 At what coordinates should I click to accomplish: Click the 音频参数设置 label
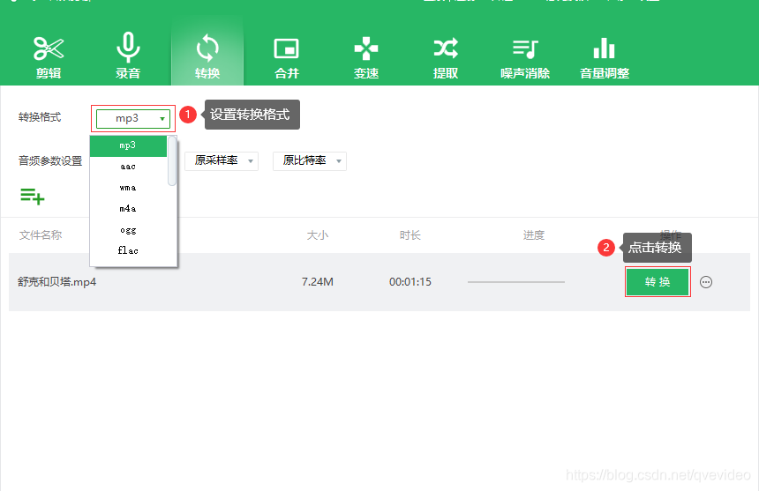click(x=50, y=161)
